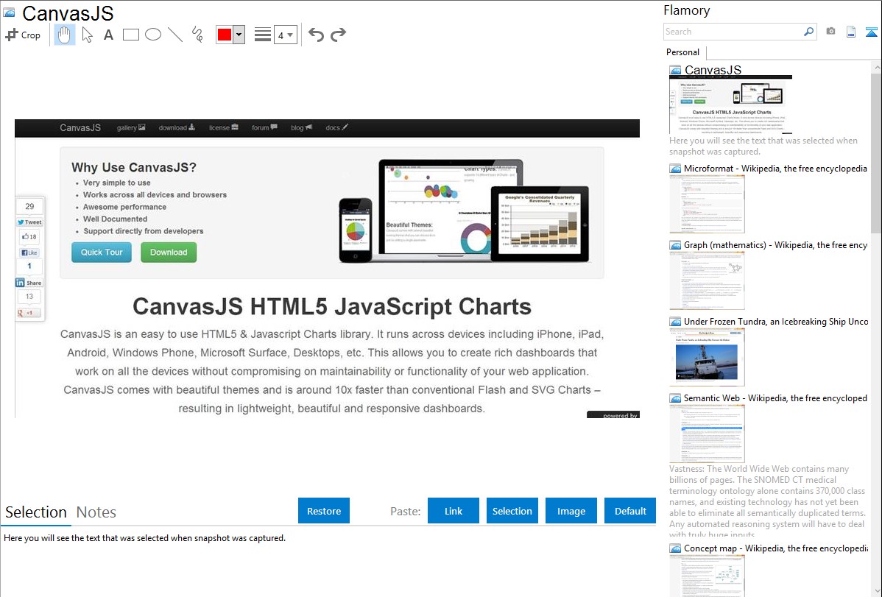
Task: Open the Microformat Wikipedia snapshot thumbnail
Action: pos(707,204)
